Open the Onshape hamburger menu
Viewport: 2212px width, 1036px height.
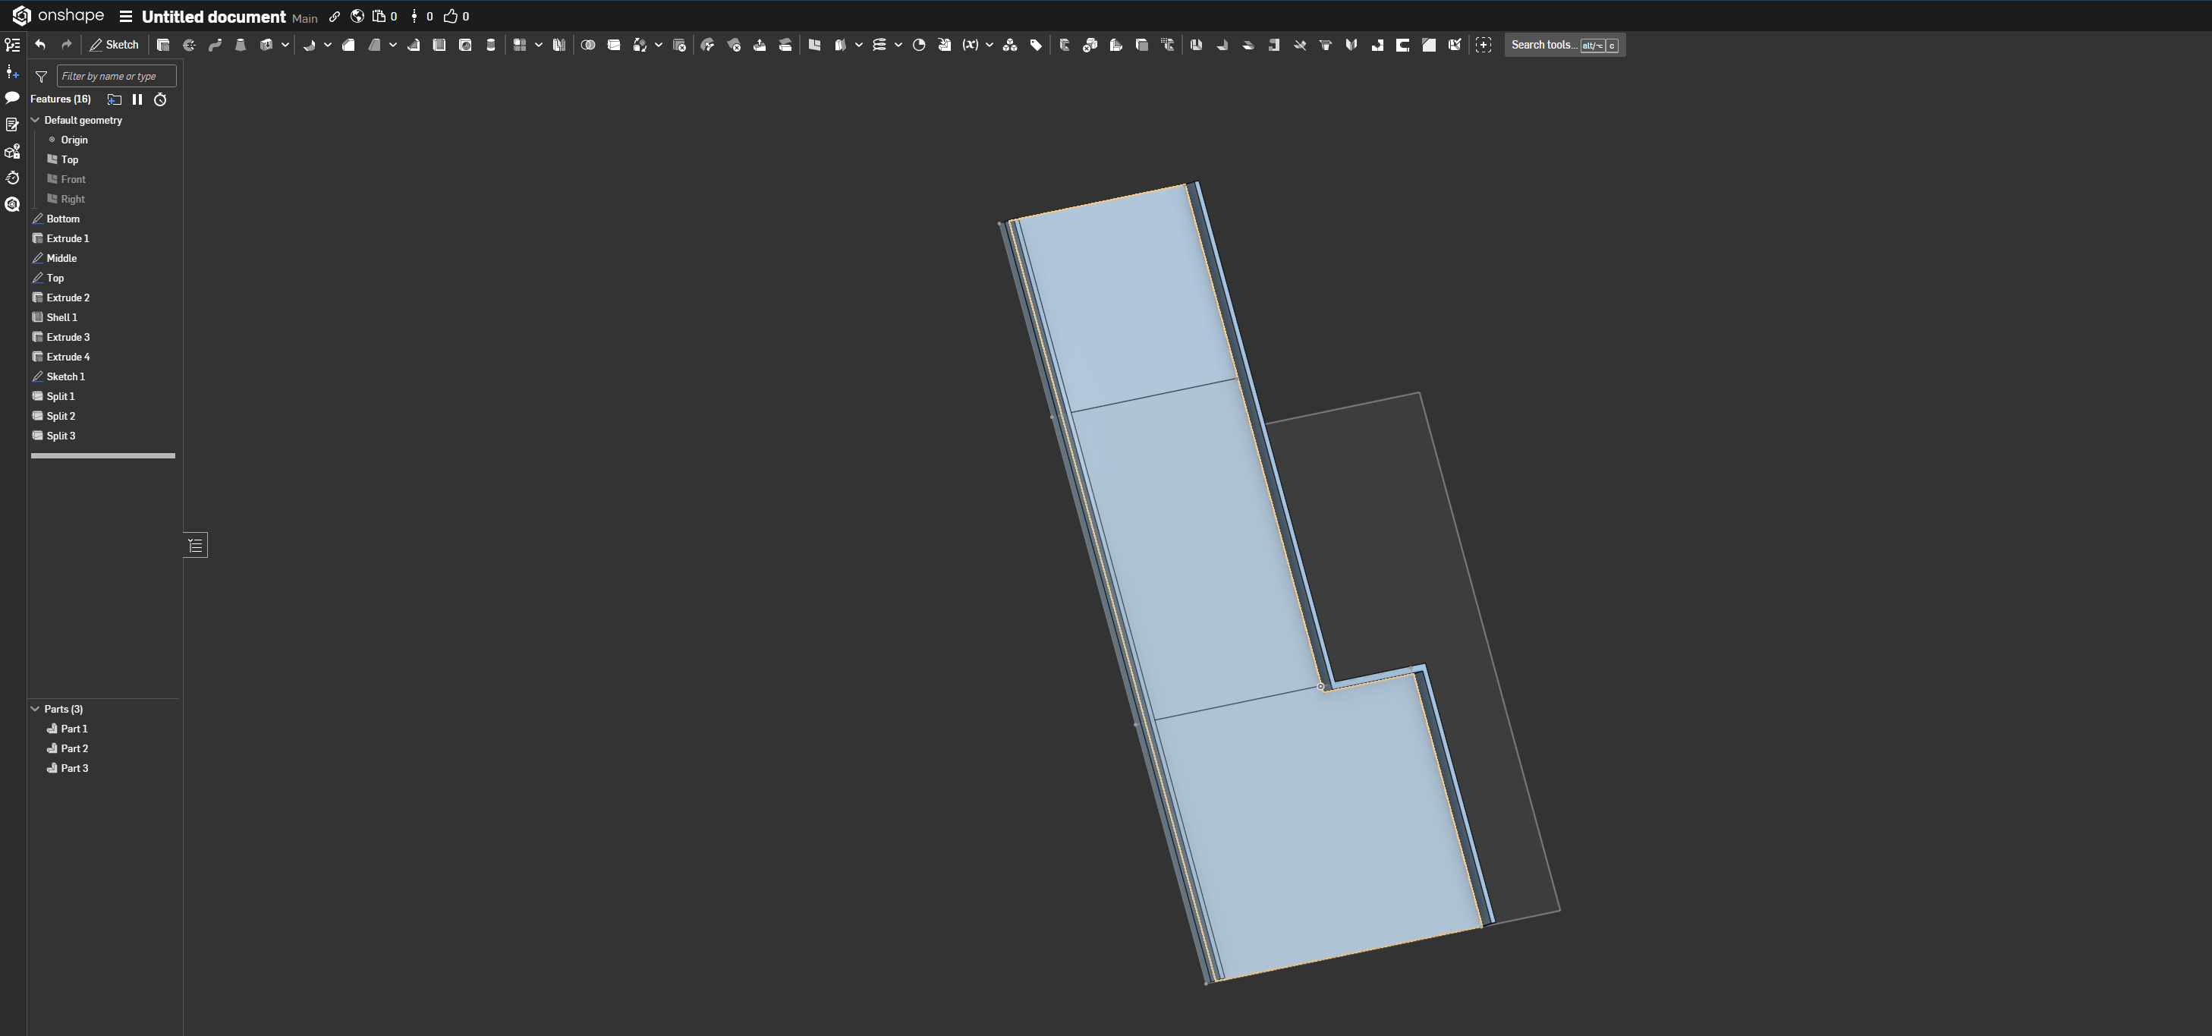coord(126,17)
